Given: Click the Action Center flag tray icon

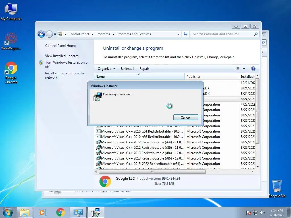Looking at the screenshot, I should (248, 213).
